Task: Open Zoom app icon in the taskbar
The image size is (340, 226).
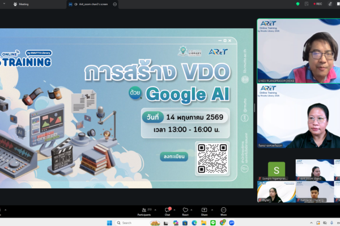Action: tap(232, 223)
